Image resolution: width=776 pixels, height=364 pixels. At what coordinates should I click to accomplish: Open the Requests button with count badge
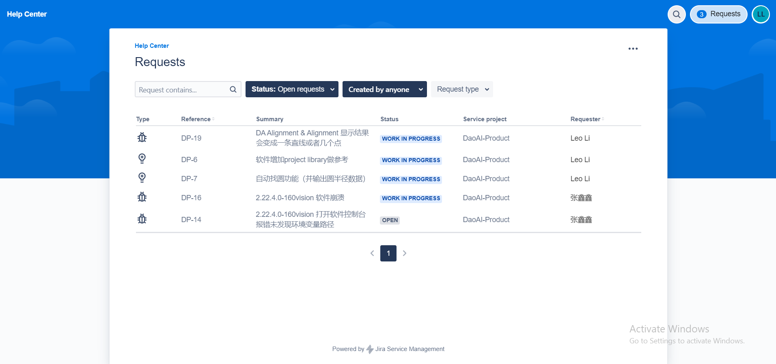[x=718, y=15]
